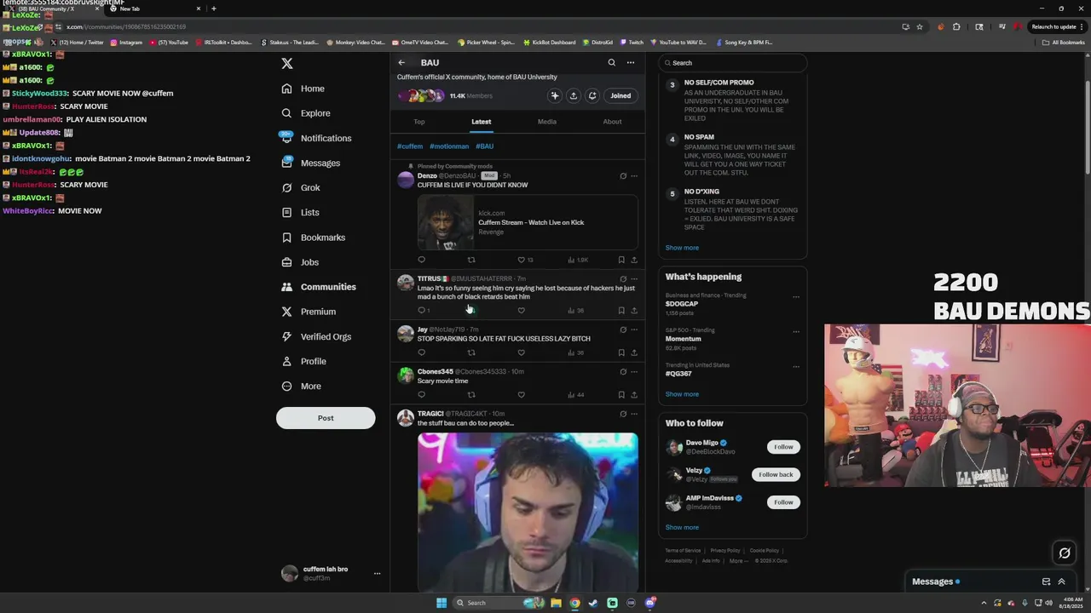Like the TITRUS post
This screenshot has width=1091, height=613.
click(x=522, y=310)
